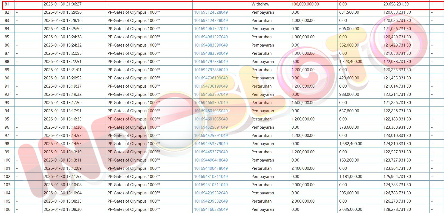Screen dimensions: 444x213
Task: Click link 101694400418049 in row 101
Action: pos(211,168)
